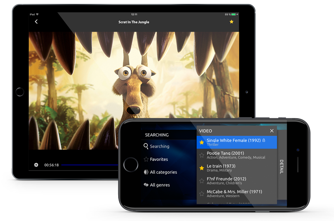Click the magnifier Searching icon

(146, 146)
